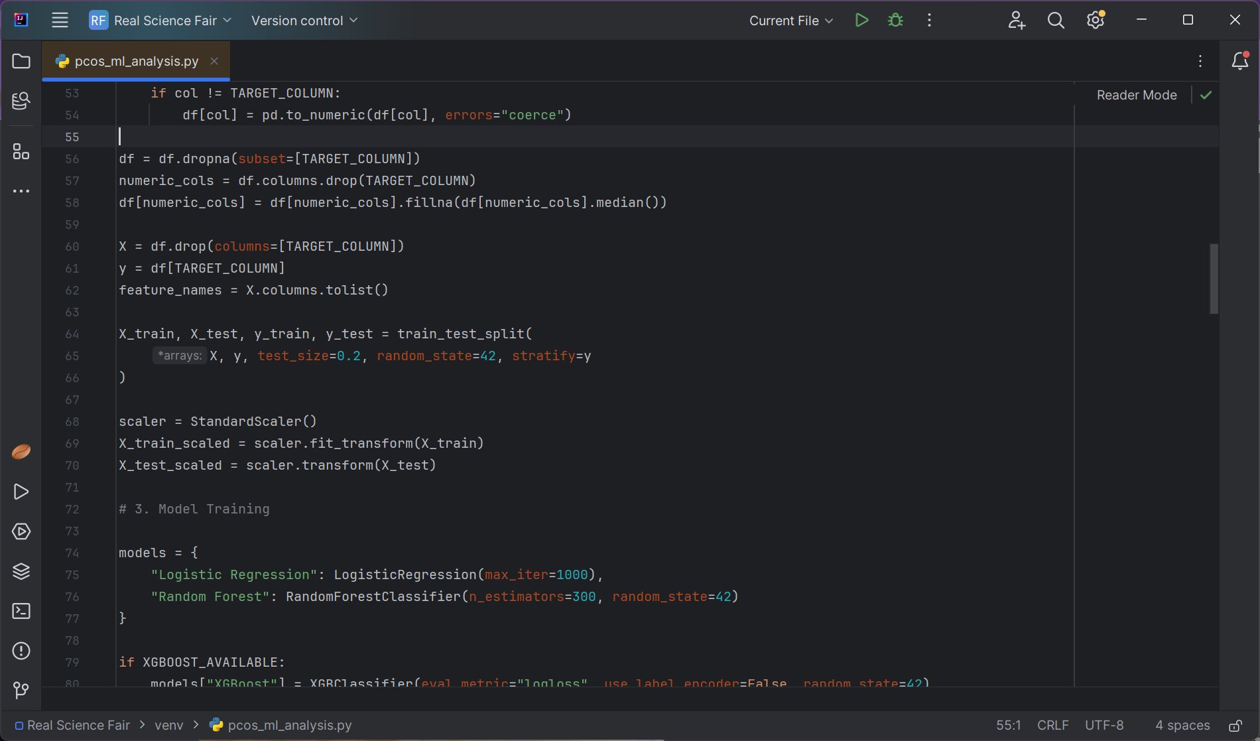Toggle file read-only lock in status bar

(1235, 726)
